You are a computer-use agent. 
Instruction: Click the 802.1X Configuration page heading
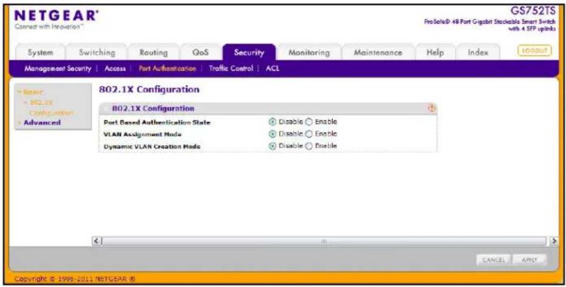pos(149,89)
